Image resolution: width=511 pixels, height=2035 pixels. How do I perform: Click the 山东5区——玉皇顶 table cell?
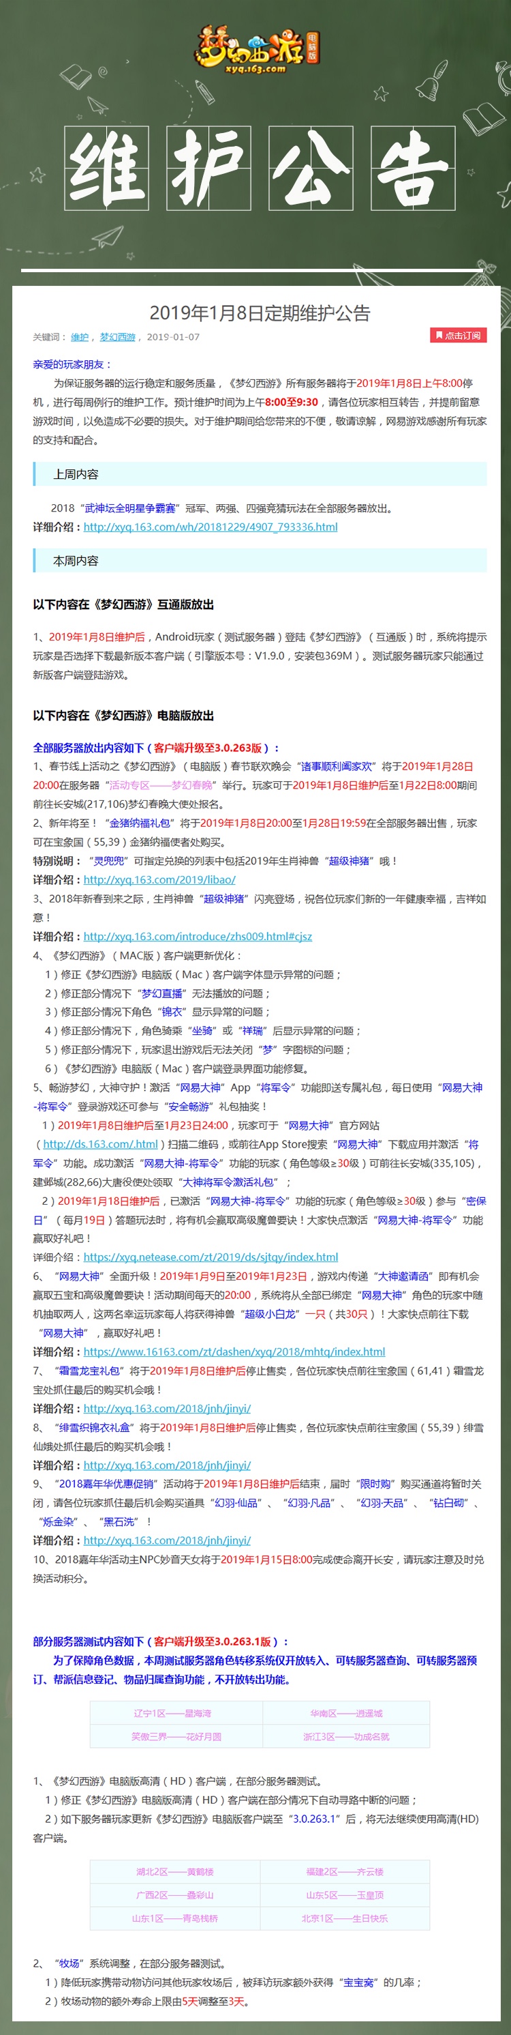(345, 1895)
